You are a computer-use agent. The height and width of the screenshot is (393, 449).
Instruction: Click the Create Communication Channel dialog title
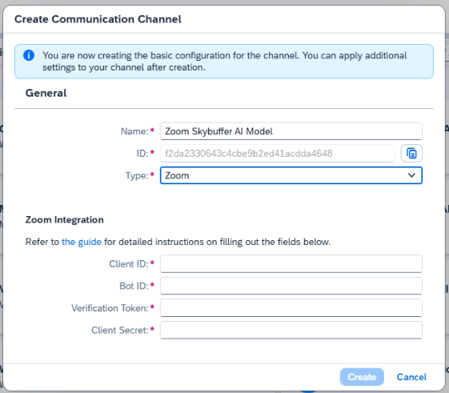coord(98,19)
